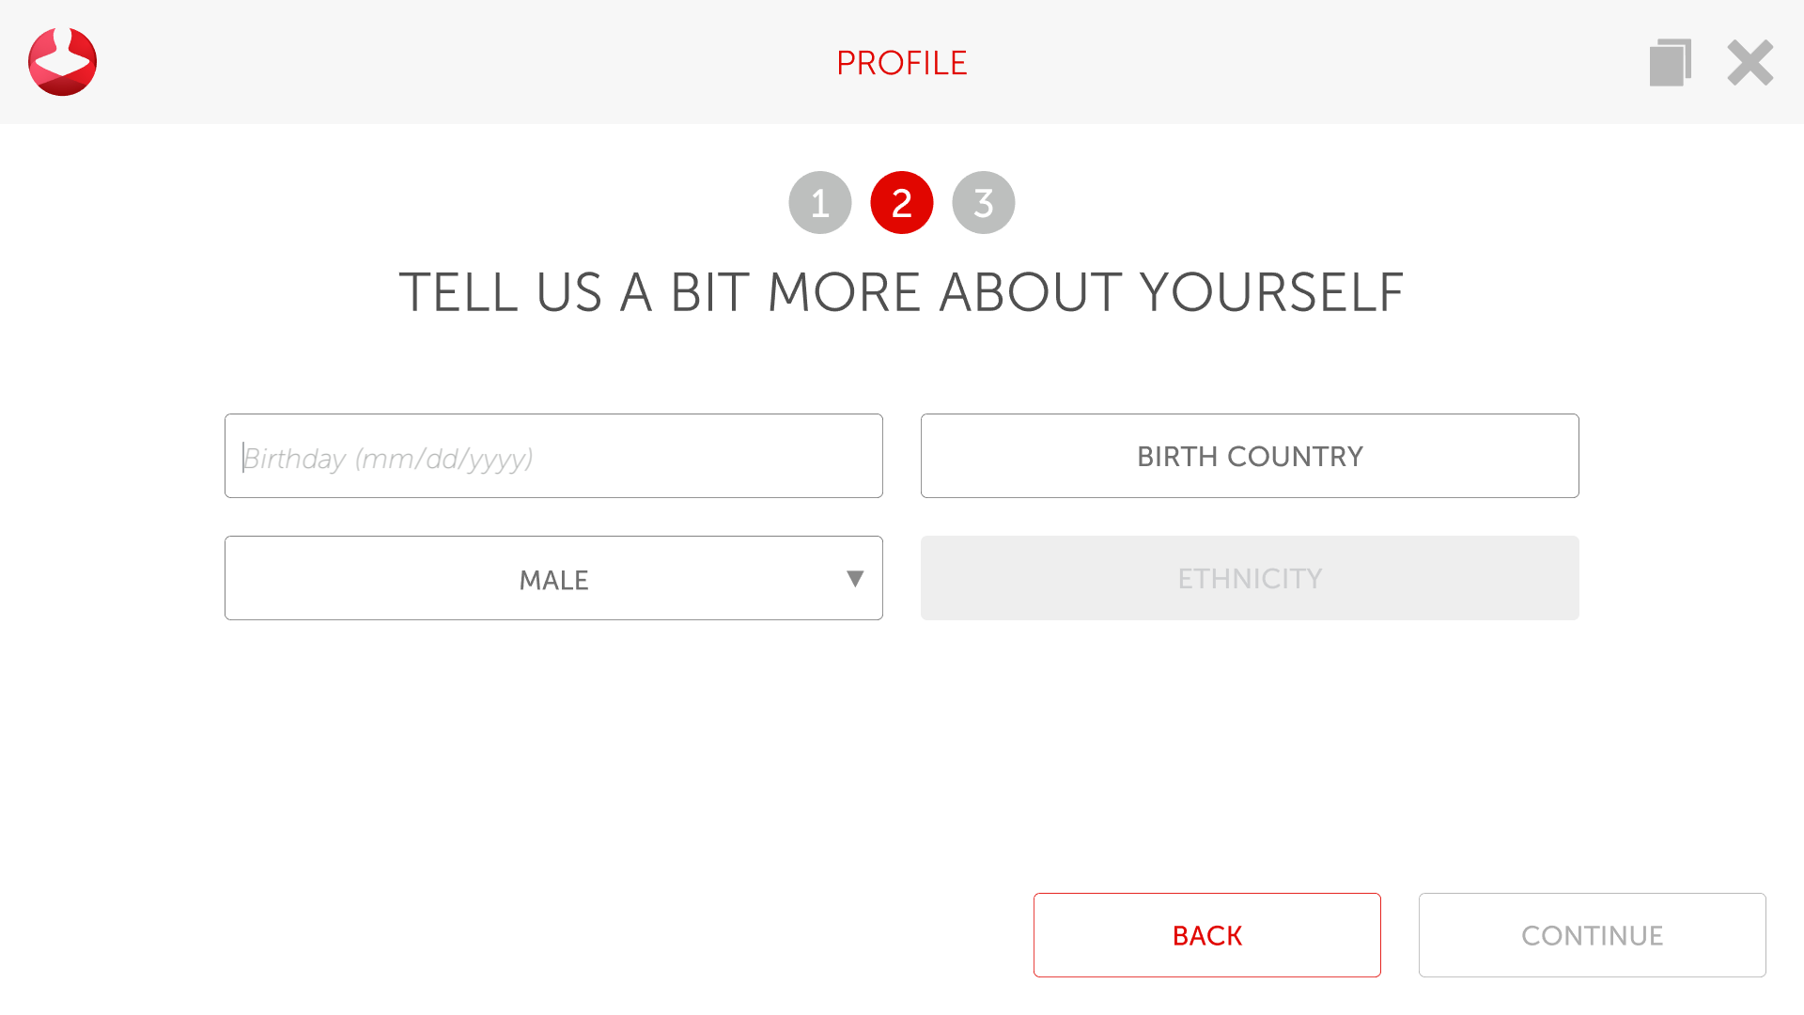Click the gender dropdown arrow triangle
This screenshot has height=1015, width=1804.
[x=854, y=579]
